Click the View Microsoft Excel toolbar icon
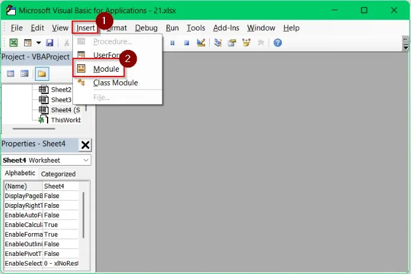 [x=13, y=42]
